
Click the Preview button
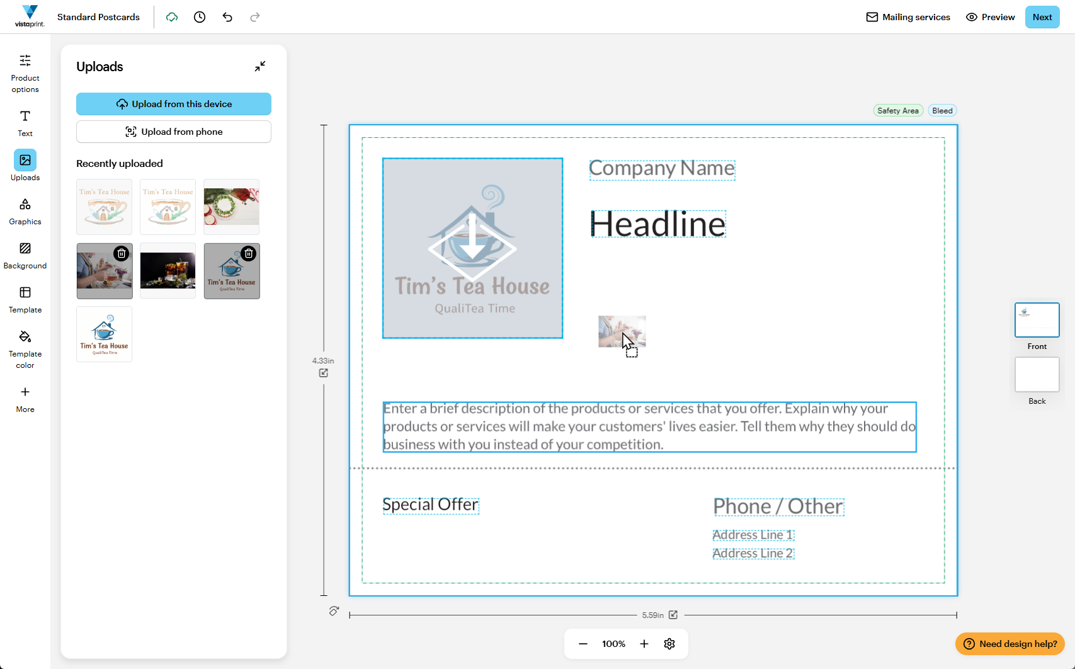991,17
